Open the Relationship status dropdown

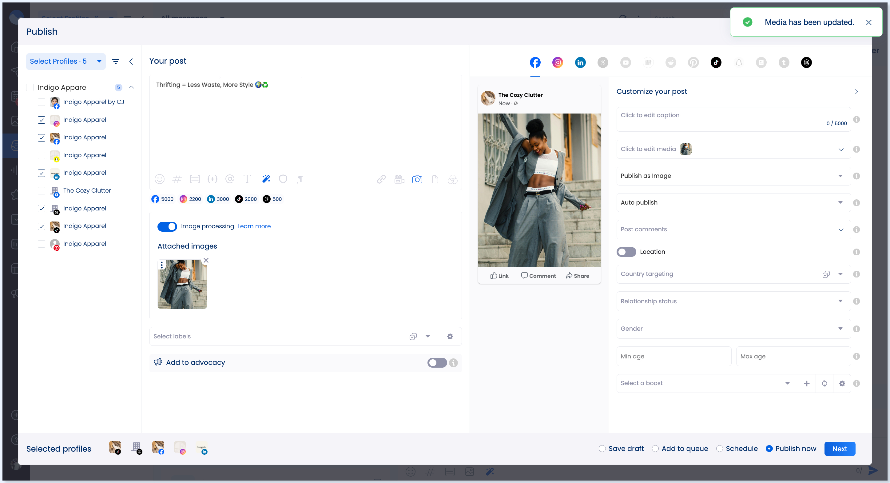(x=733, y=301)
